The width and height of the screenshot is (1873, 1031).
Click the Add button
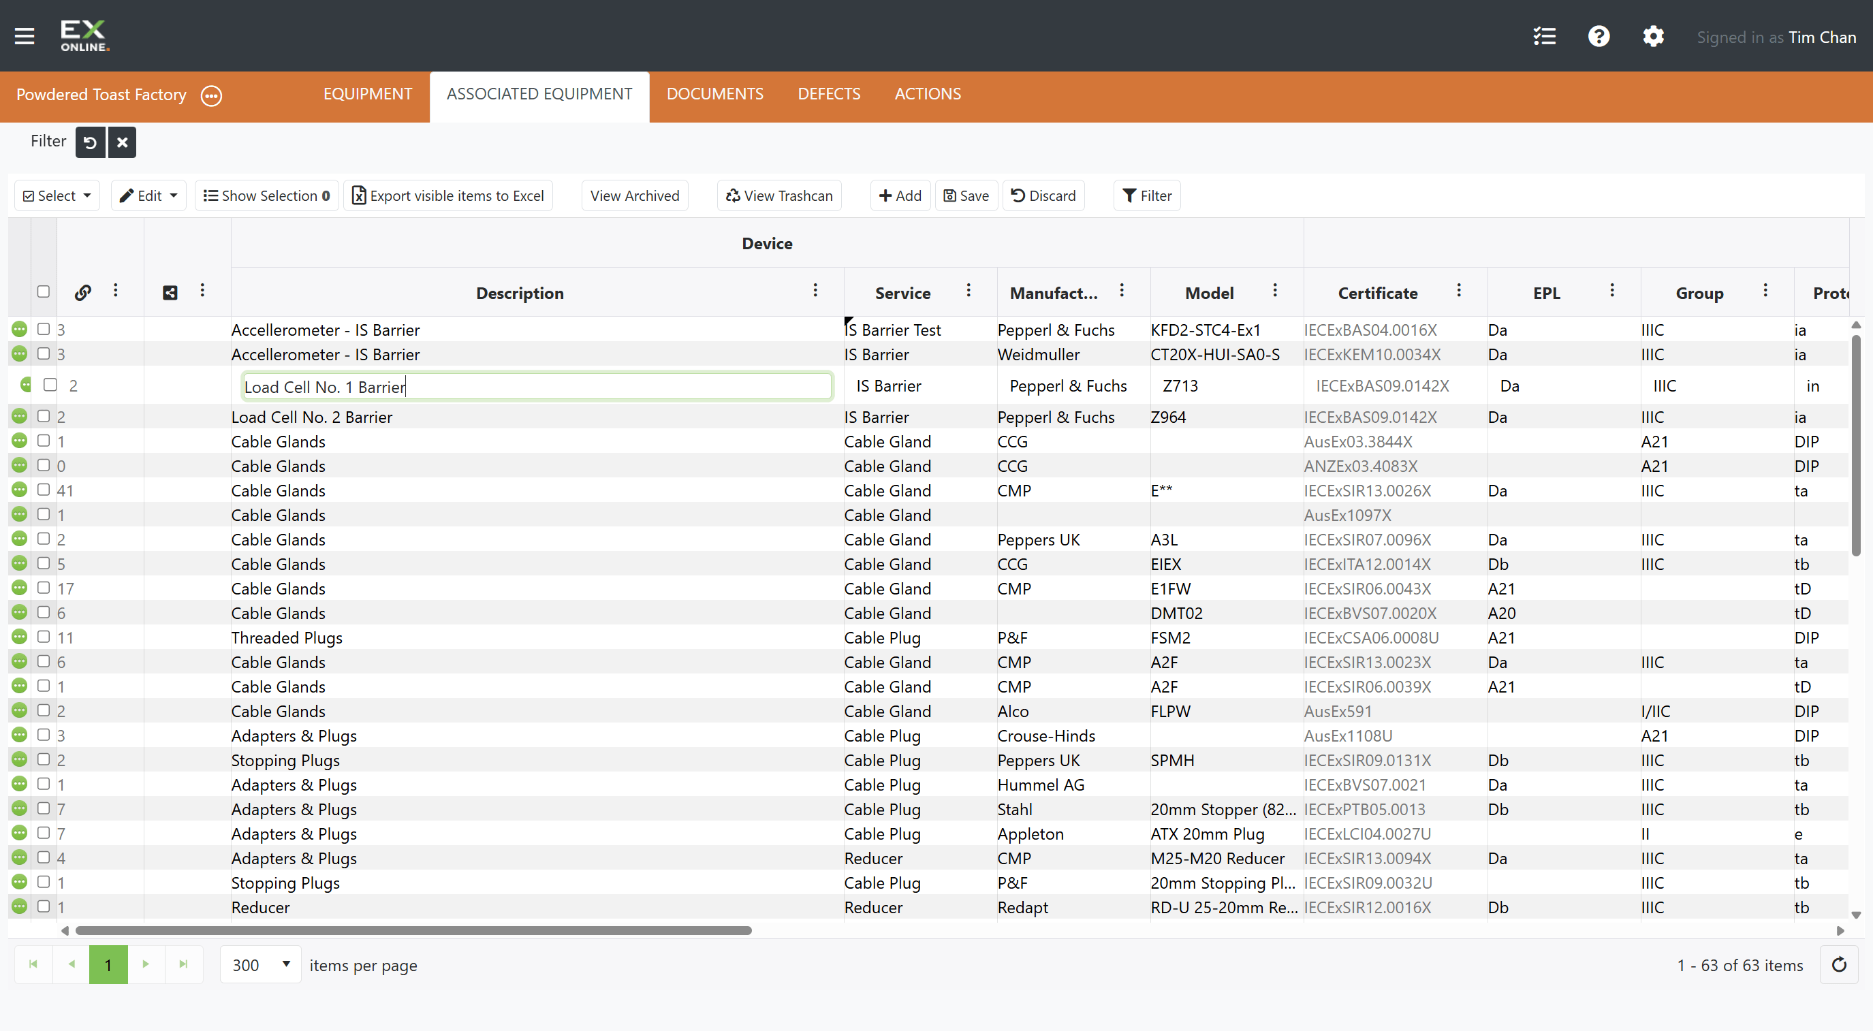pos(900,195)
